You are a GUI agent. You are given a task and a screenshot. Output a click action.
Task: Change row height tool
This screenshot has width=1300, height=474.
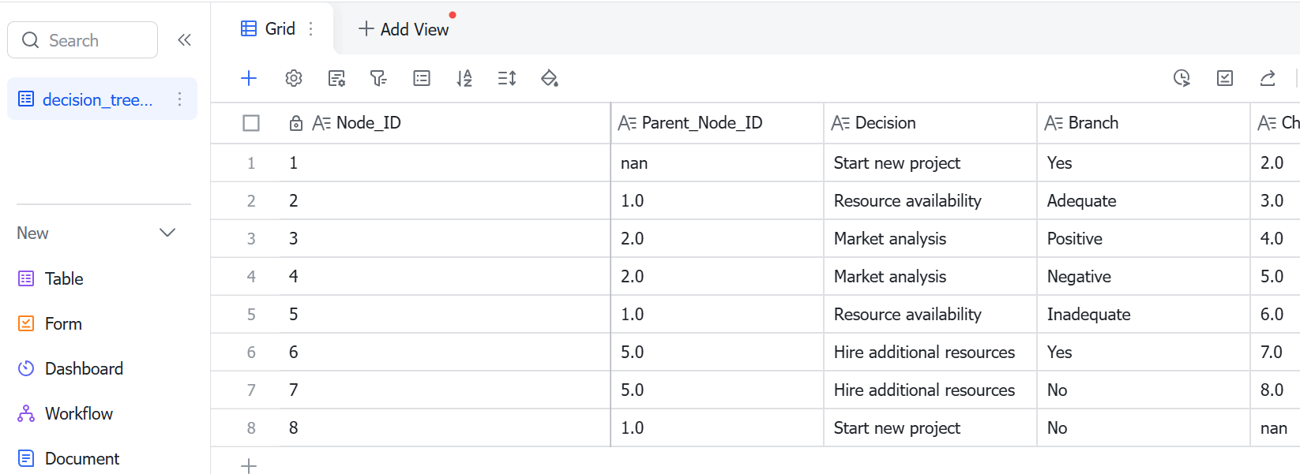tap(507, 78)
